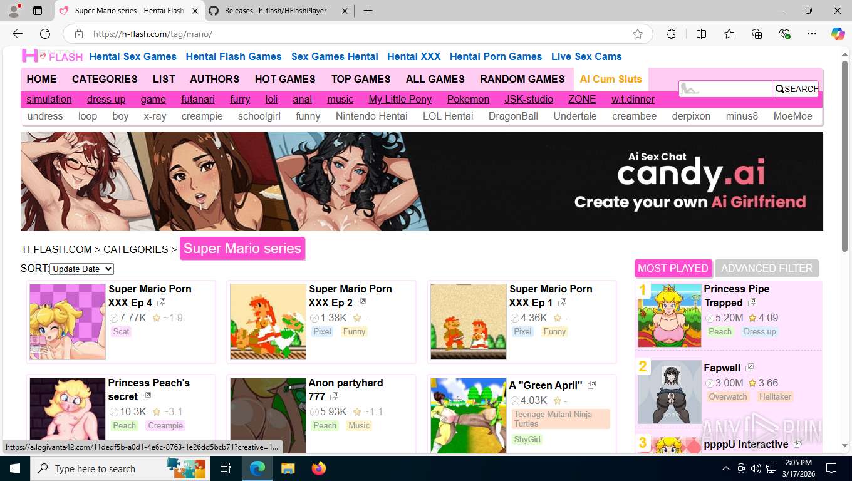Open the Pokemon tag link
Screen dimensions: 852x481
(x=468, y=99)
